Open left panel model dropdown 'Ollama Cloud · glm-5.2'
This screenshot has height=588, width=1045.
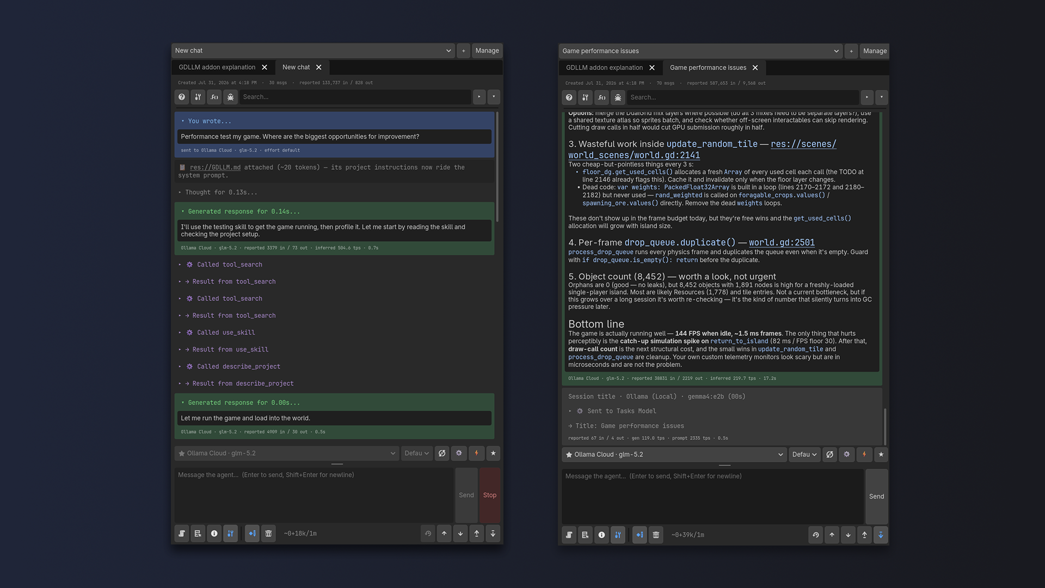pyautogui.click(x=287, y=453)
